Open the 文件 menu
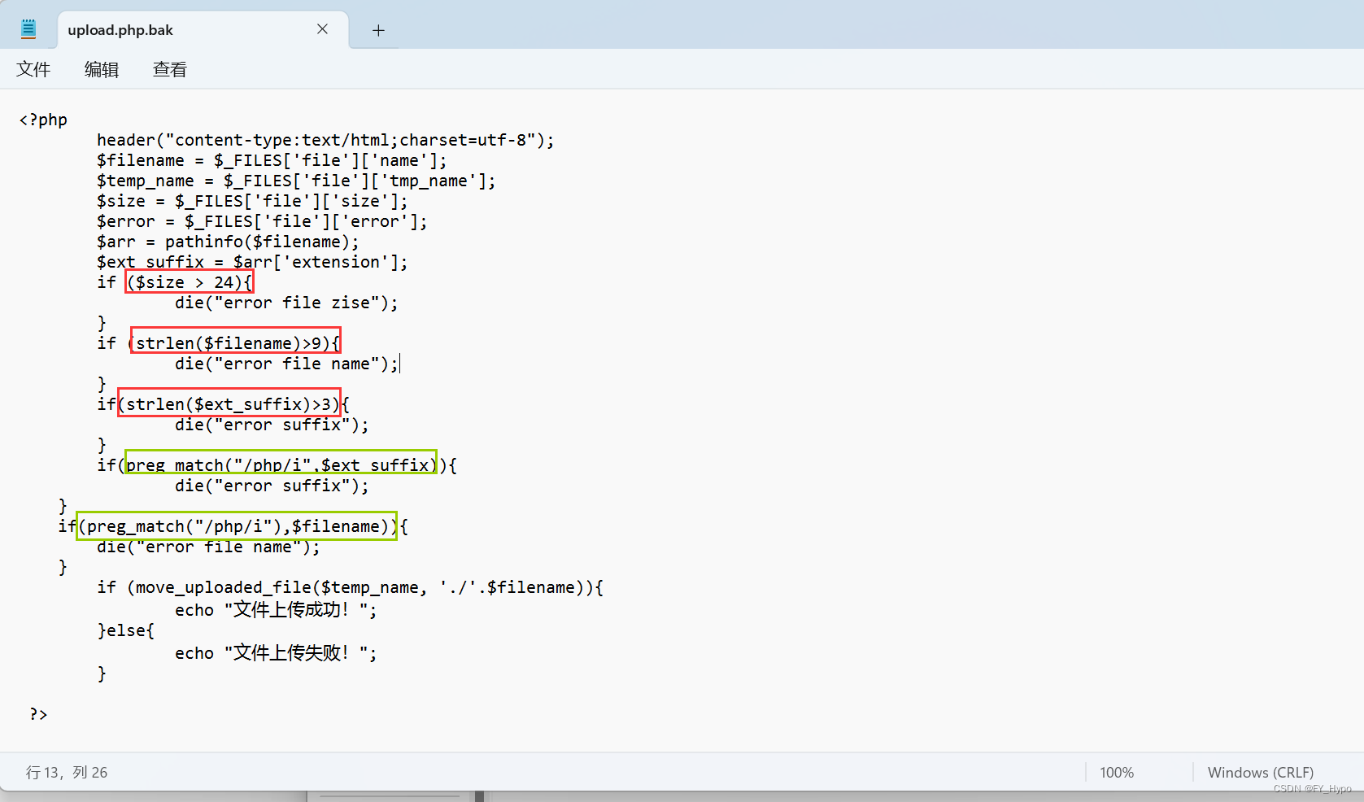 tap(33, 70)
